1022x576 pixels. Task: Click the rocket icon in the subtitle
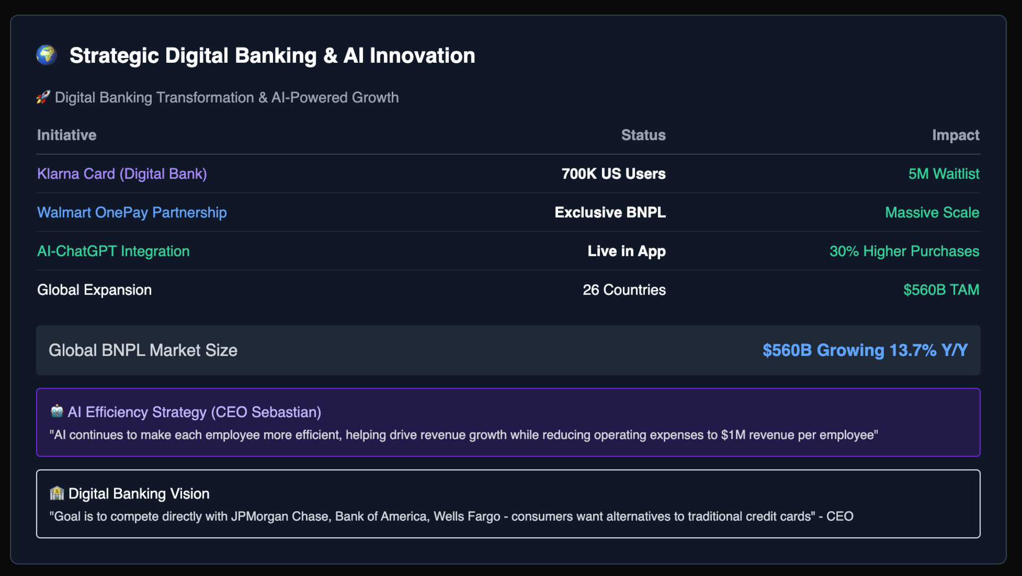point(43,97)
